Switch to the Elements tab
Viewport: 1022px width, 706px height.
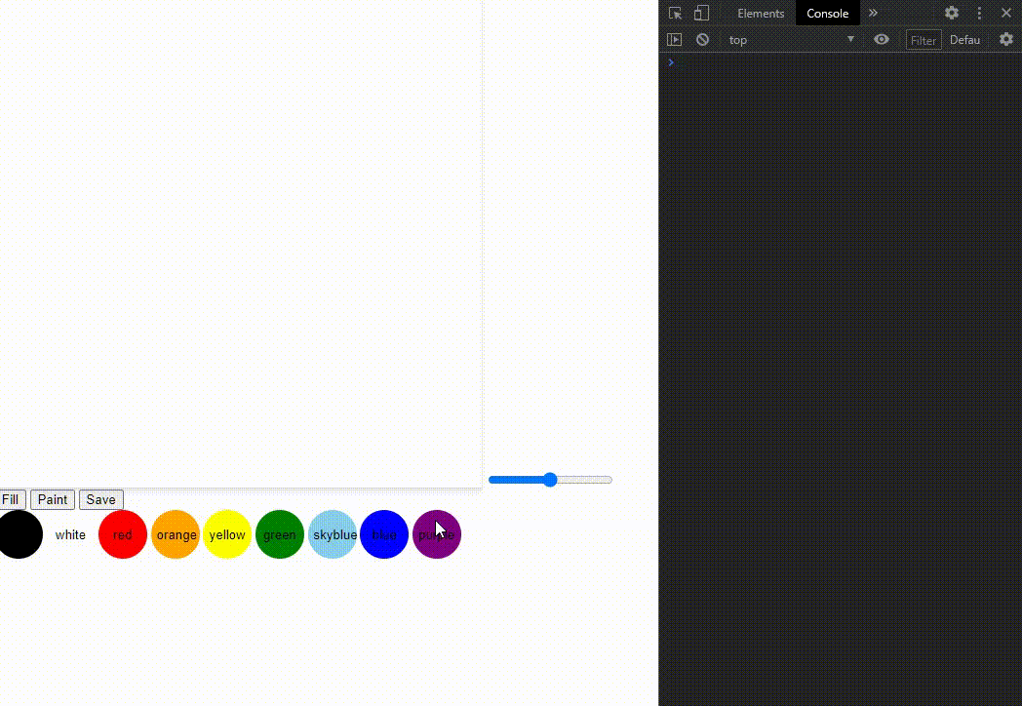pos(761,13)
